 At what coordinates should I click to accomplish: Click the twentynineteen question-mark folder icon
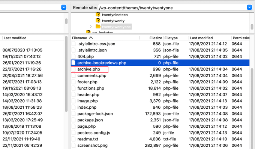coord(98,15)
